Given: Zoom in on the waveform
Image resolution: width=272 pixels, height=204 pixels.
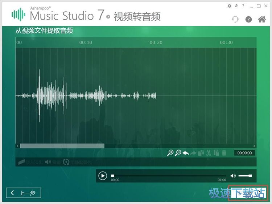Looking at the screenshot, I should [x=170, y=153].
